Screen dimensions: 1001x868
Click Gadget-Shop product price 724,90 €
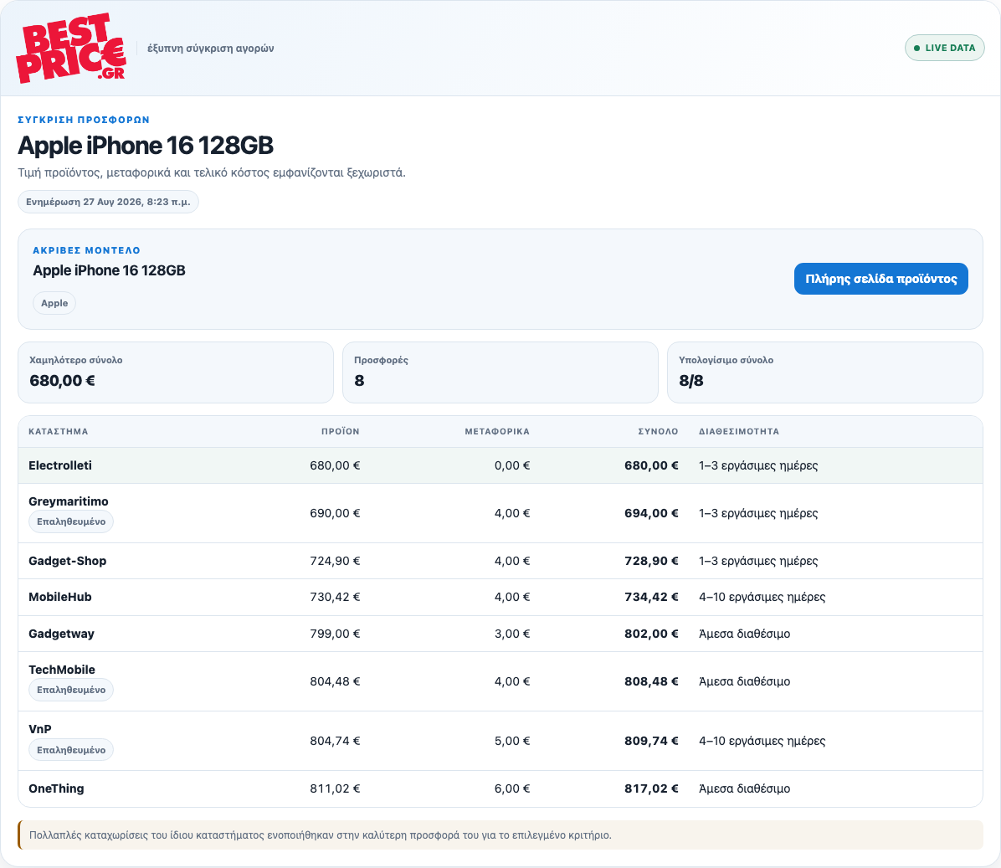(335, 561)
